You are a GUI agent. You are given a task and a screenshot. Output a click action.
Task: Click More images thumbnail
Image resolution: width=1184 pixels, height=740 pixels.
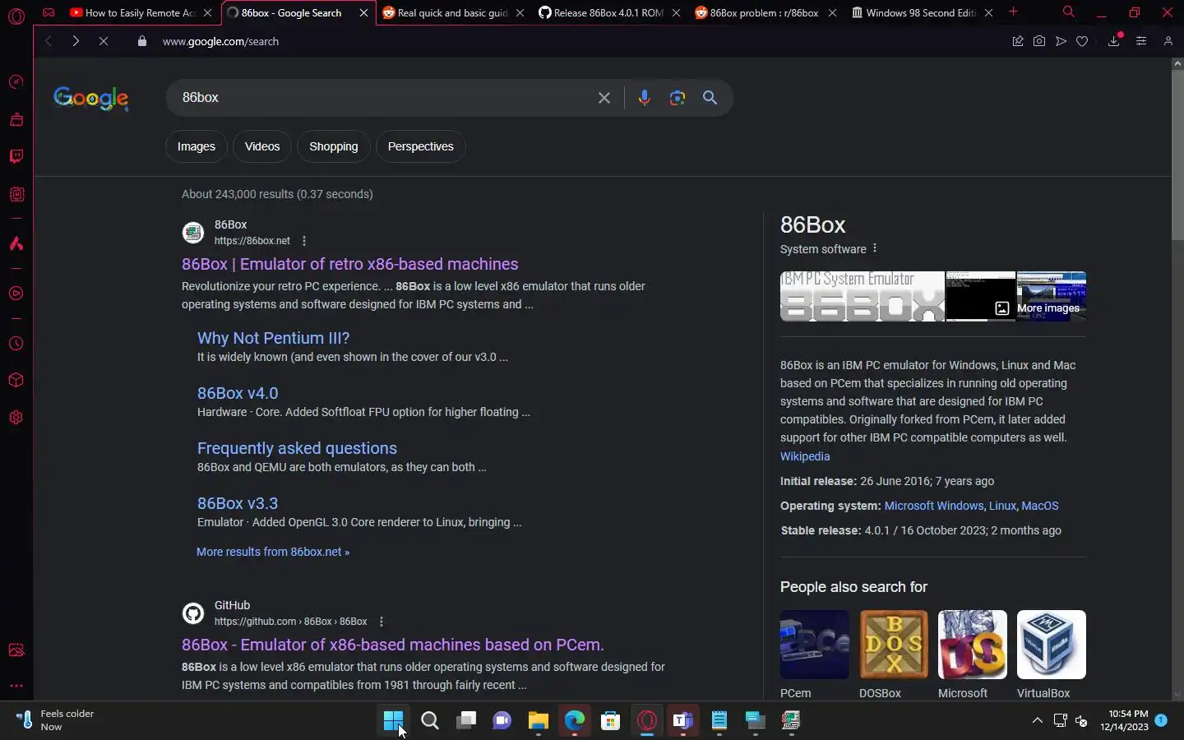tap(1052, 296)
